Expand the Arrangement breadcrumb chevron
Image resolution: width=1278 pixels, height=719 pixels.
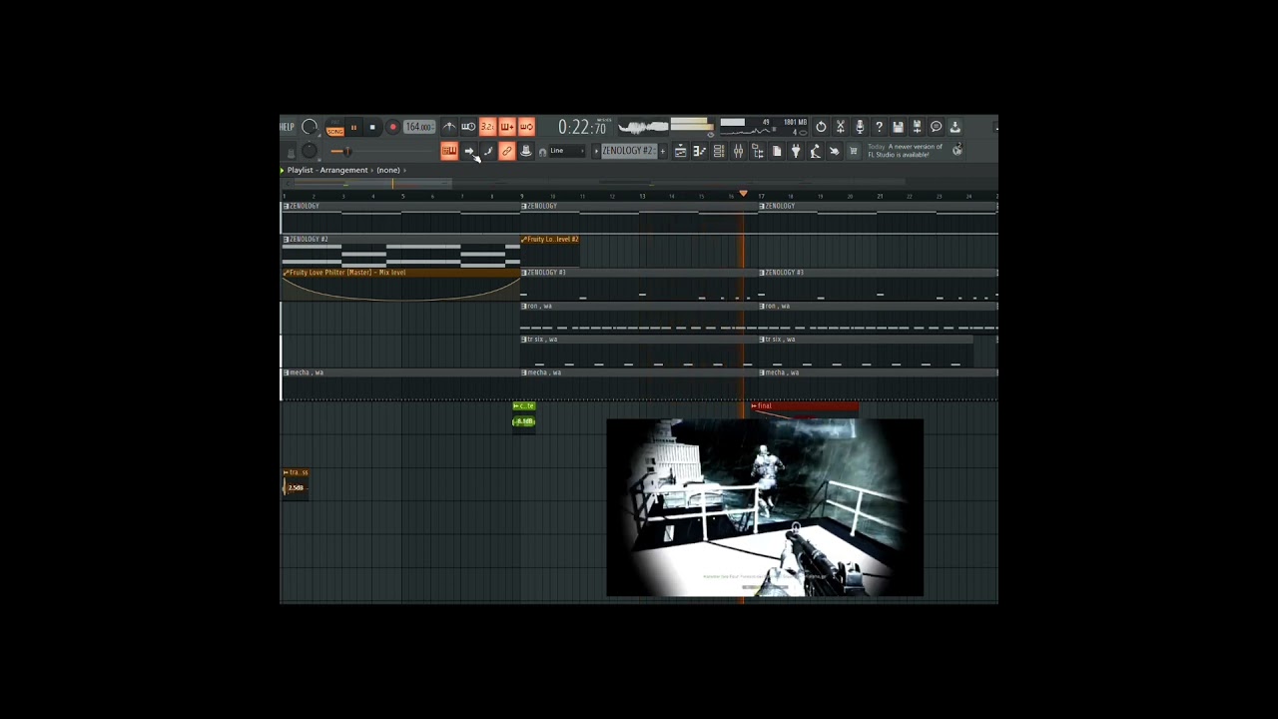coord(372,170)
